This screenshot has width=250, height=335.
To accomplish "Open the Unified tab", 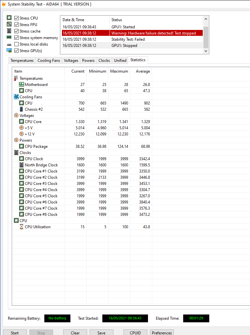I will (x=120, y=61).
